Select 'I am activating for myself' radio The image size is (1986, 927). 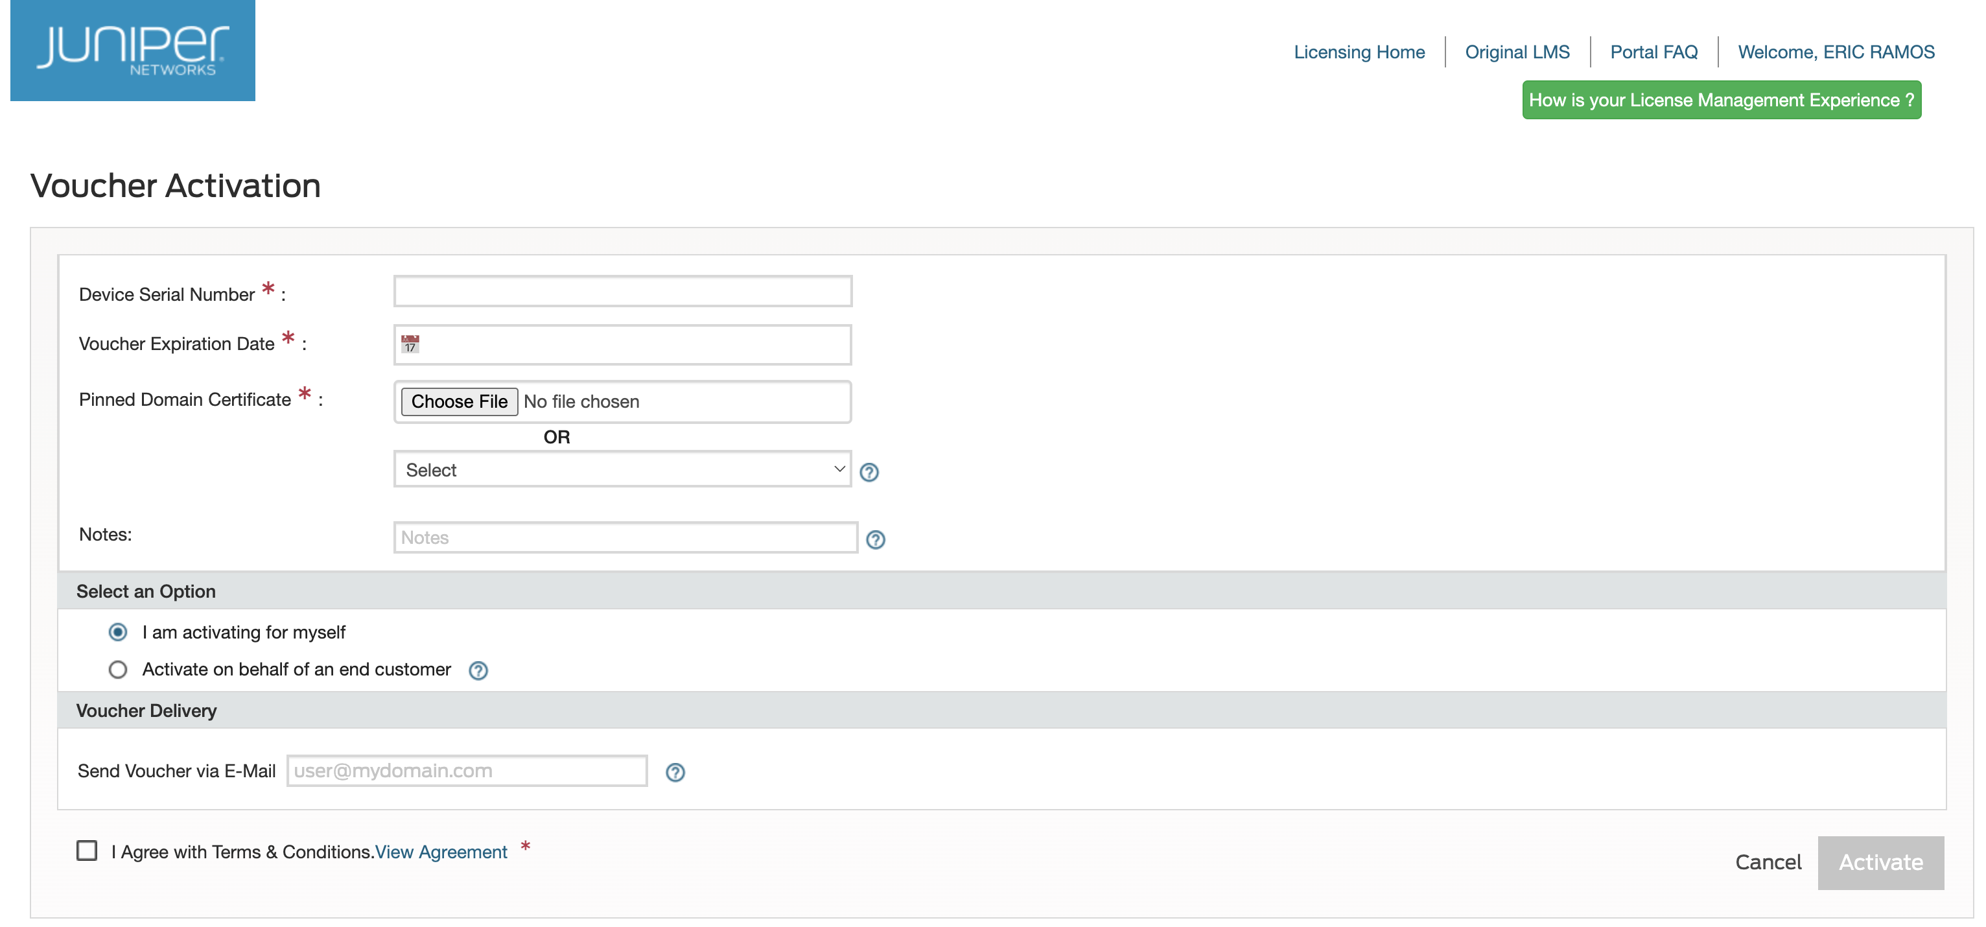118,633
